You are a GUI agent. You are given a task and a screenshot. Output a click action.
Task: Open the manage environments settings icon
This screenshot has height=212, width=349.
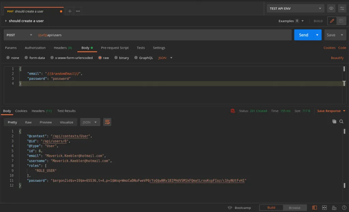[342, 9]
